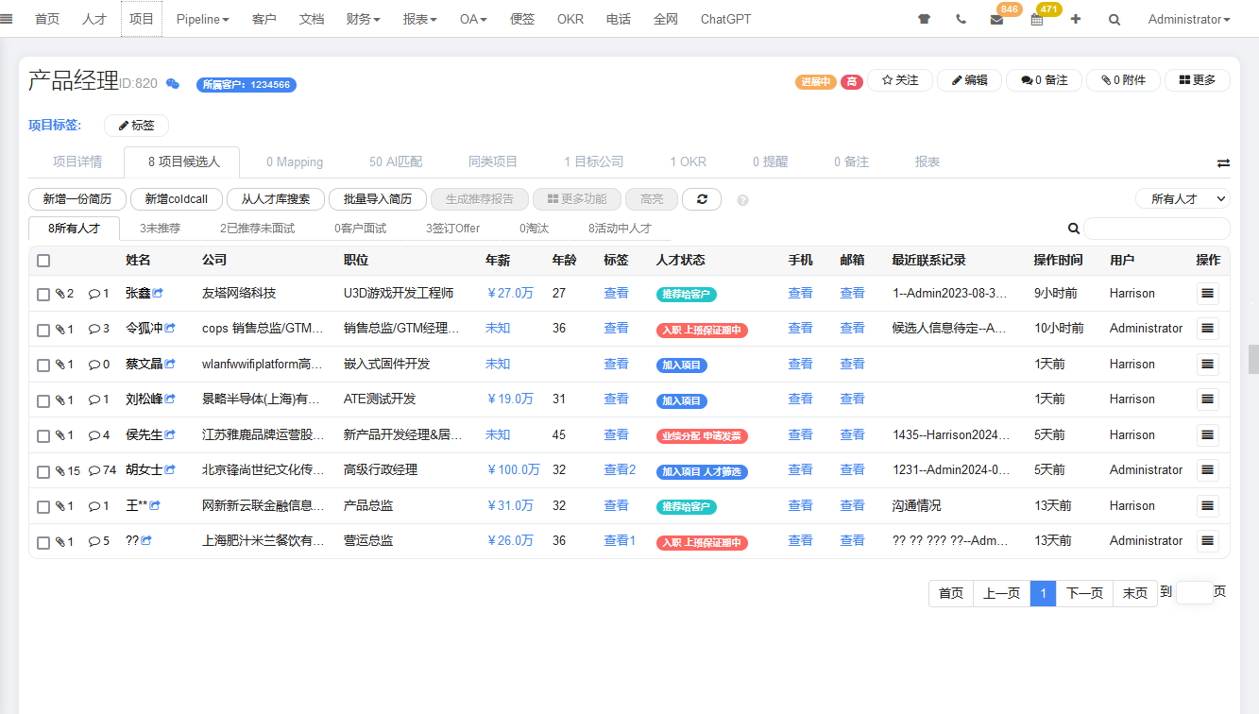Open the Administrator account dropdown
1259x714 pixels.
(1188, 19)
